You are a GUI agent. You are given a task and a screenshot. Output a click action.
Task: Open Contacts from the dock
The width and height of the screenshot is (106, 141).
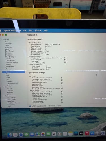59,134
